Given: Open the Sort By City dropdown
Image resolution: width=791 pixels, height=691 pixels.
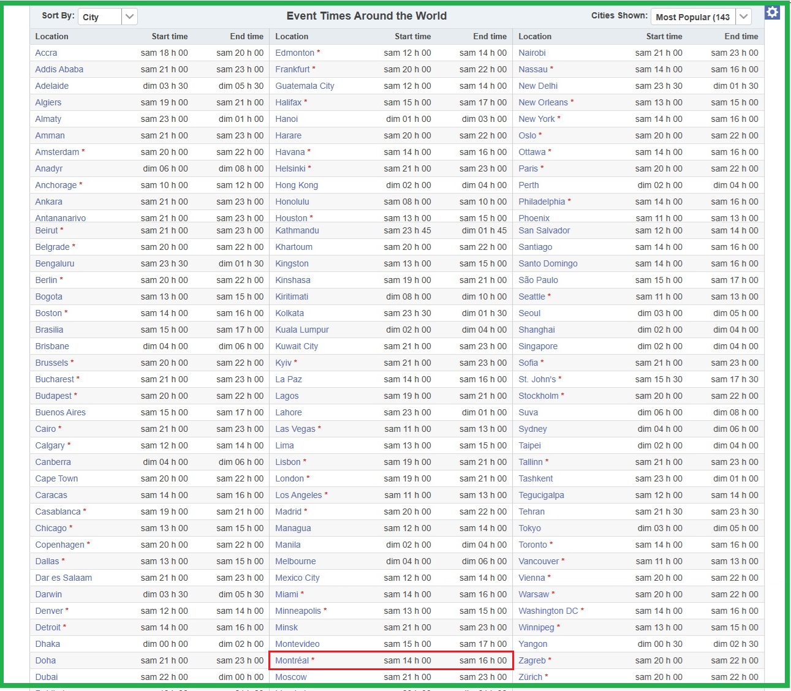Looking at the screenshot, I should coord(107,17).
